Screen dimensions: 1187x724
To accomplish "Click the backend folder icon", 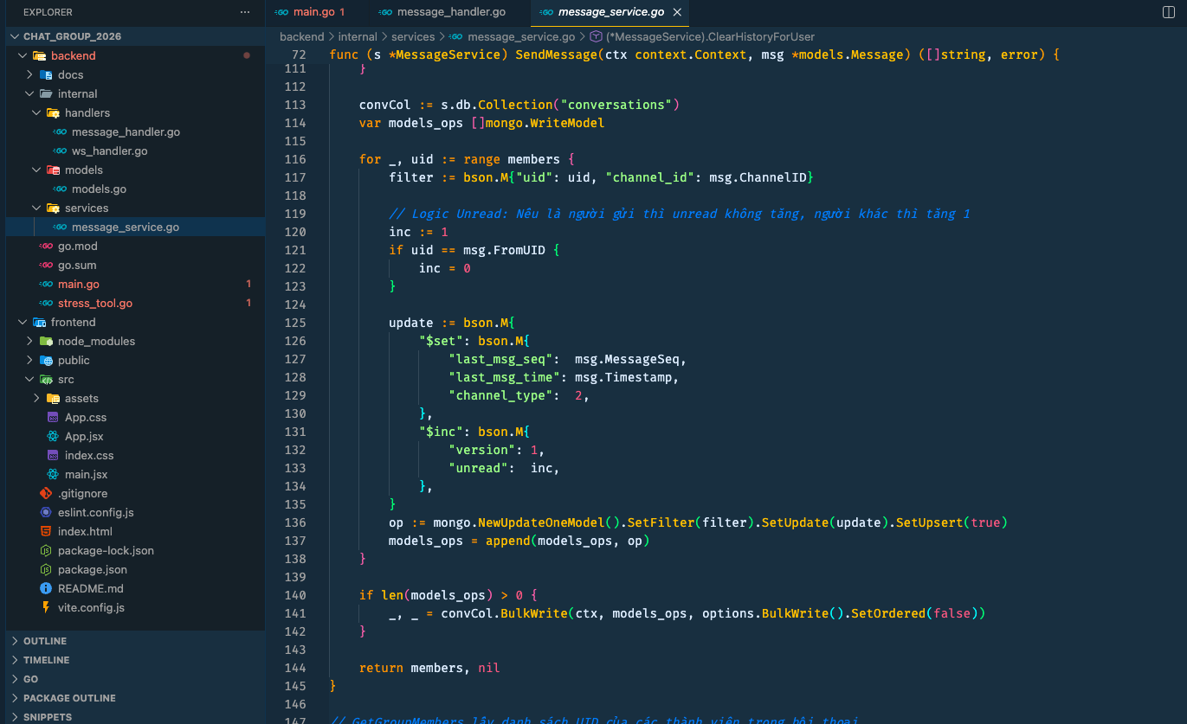I will [x=39, y=55].
